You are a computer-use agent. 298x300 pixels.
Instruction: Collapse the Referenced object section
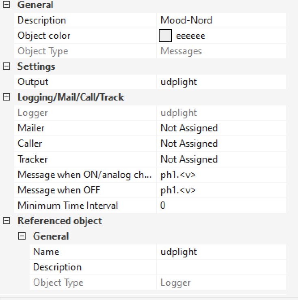coord(6,221)
